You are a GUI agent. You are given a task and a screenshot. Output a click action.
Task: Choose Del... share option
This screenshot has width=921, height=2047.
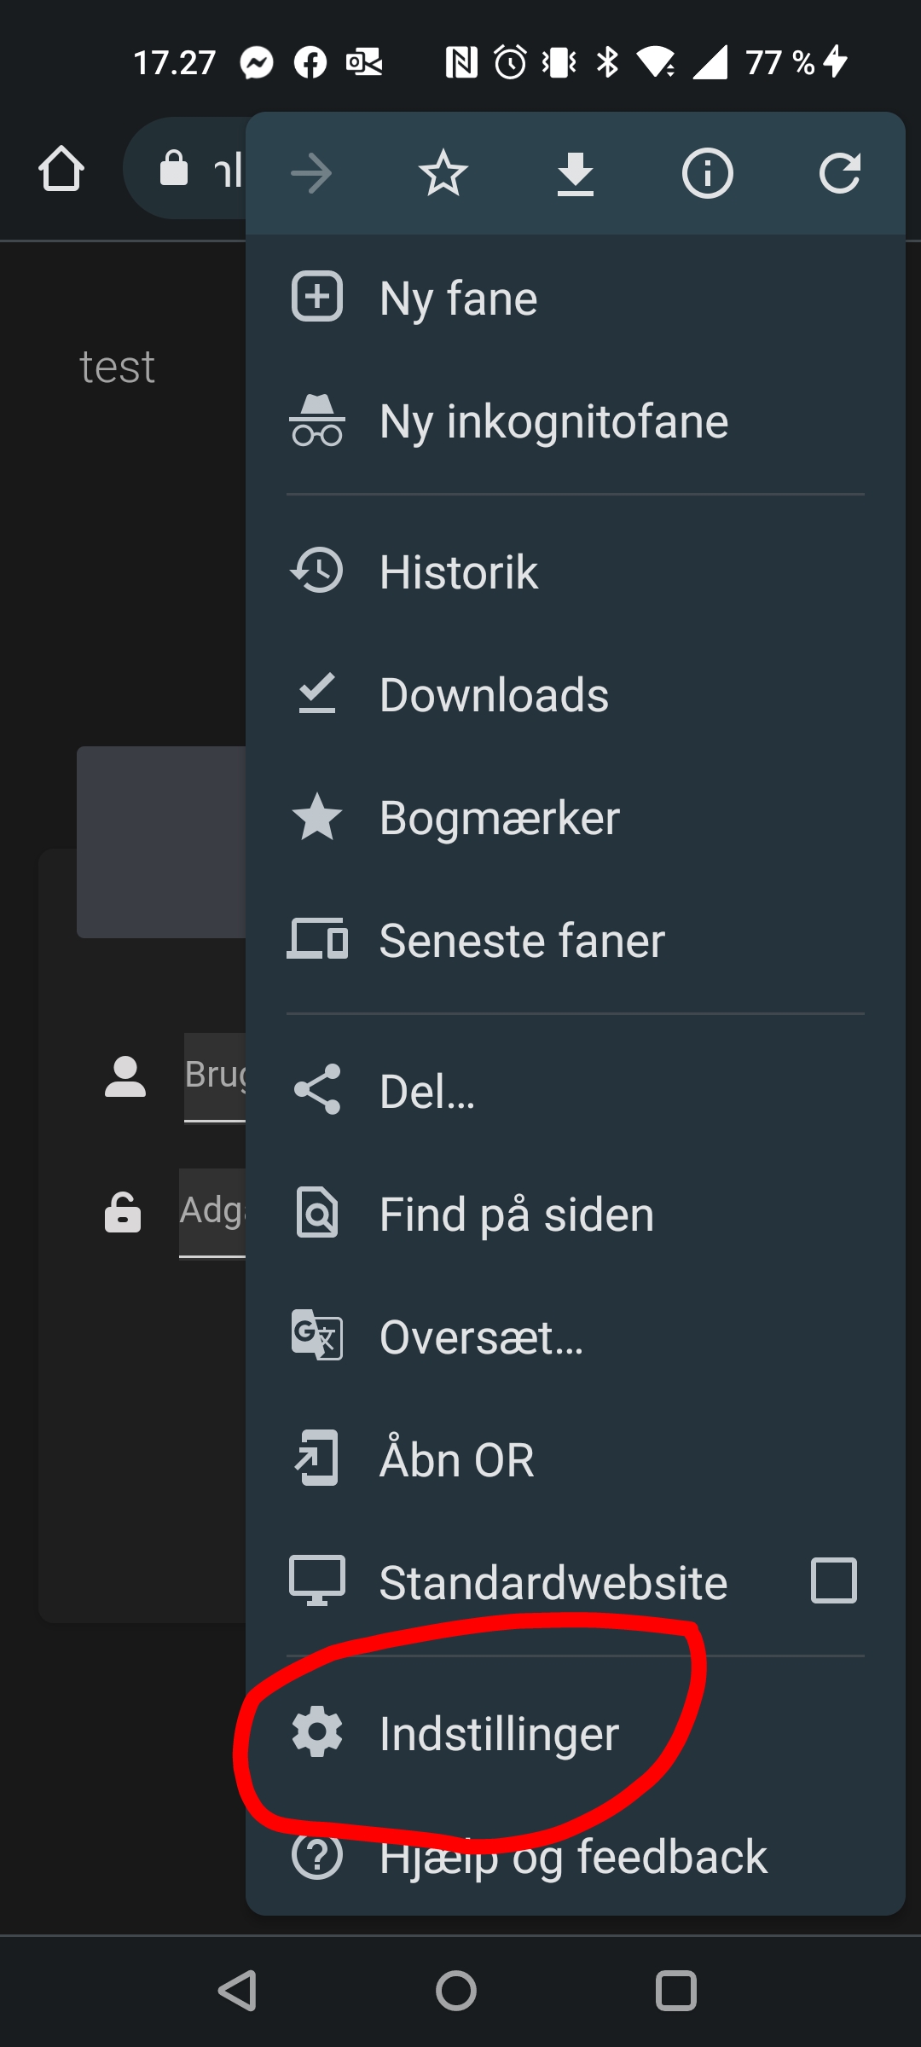(x=426, y=1092)
